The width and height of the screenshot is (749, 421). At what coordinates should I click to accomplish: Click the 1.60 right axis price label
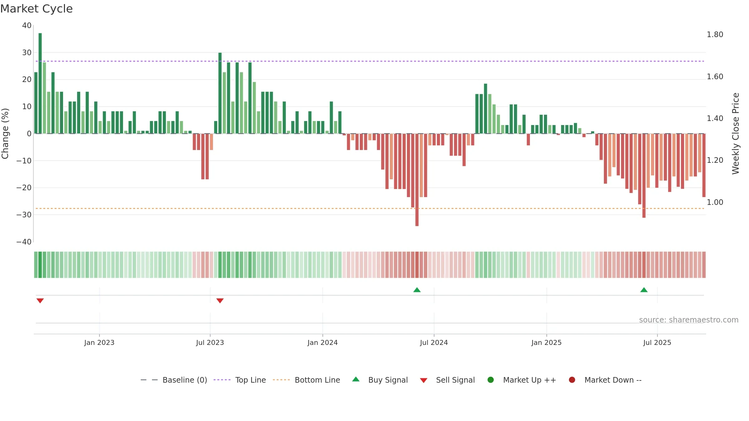(x=715, y=77)
